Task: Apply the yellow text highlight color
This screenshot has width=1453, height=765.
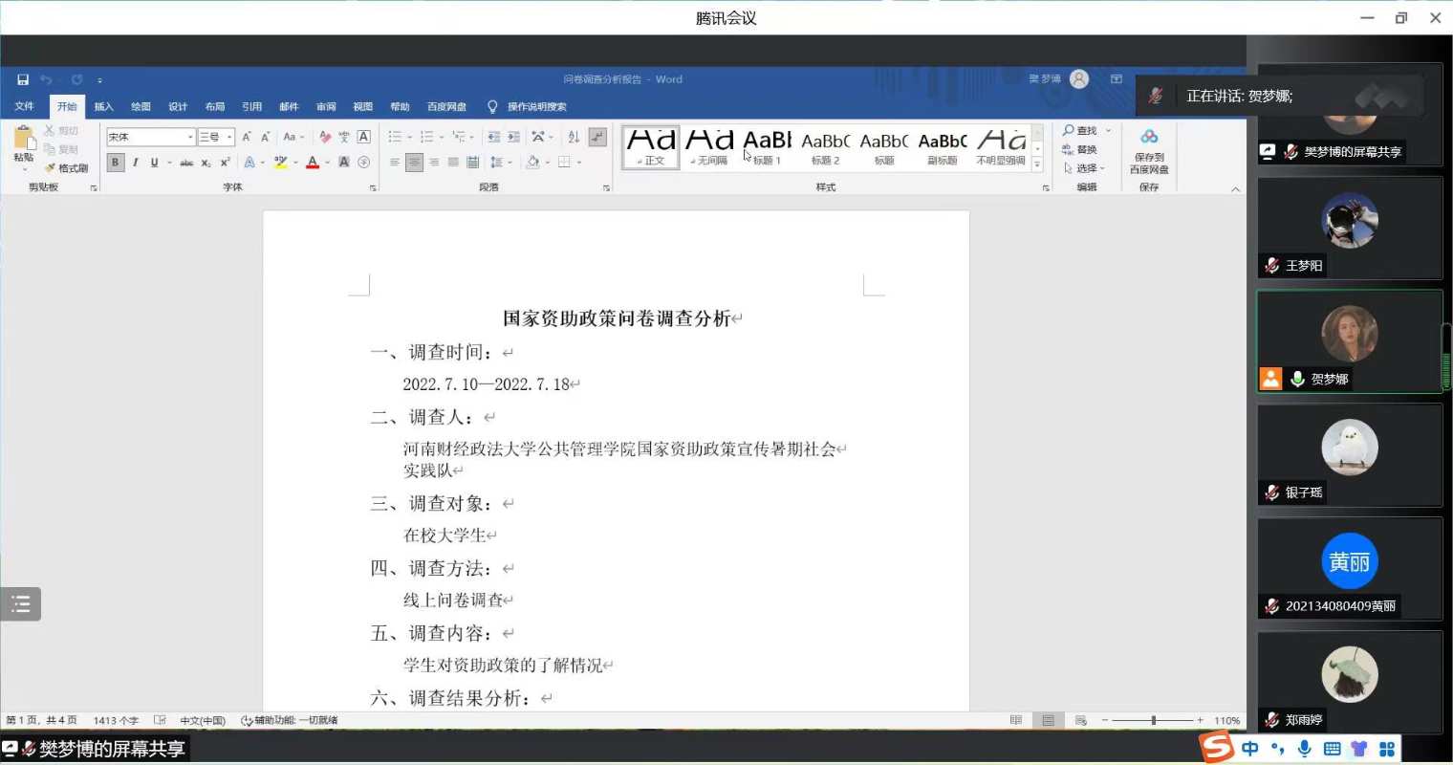Action: point(280,163)
